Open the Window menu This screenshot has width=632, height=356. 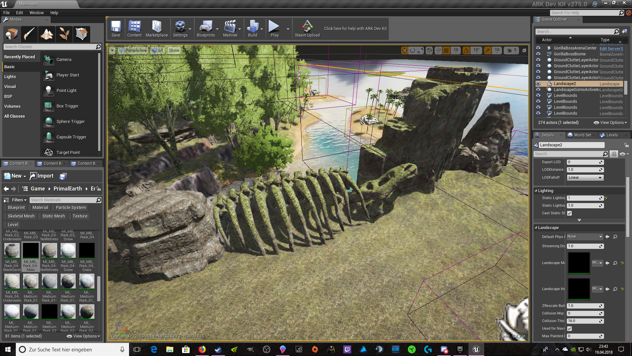(37, 13)
